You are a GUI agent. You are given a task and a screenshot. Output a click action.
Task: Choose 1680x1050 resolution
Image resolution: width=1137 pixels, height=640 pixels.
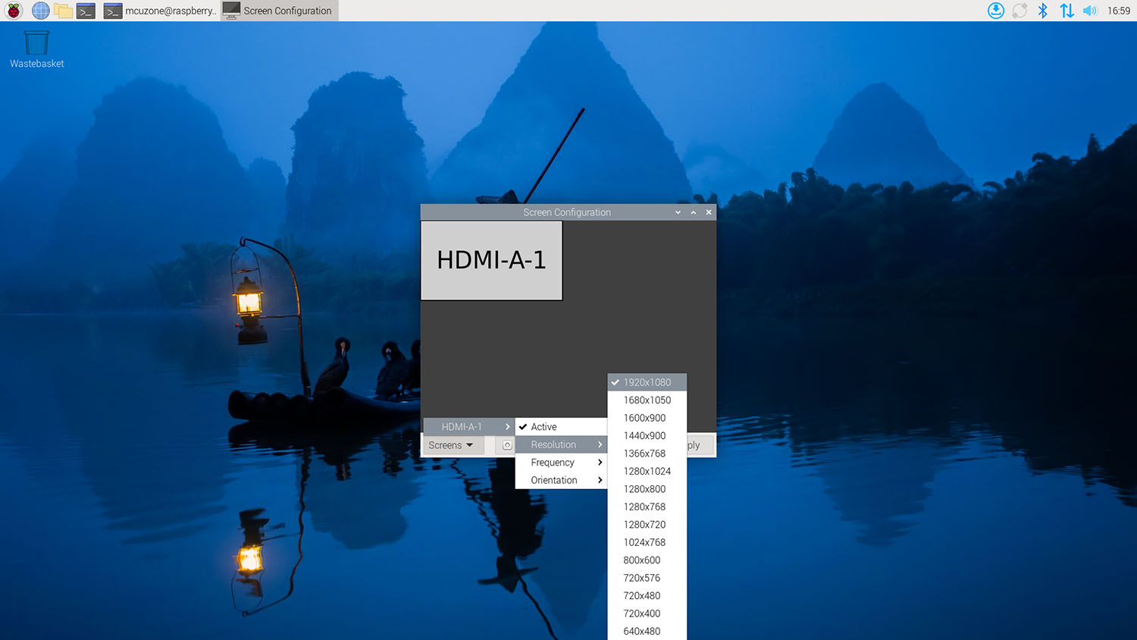click(647, 400)
